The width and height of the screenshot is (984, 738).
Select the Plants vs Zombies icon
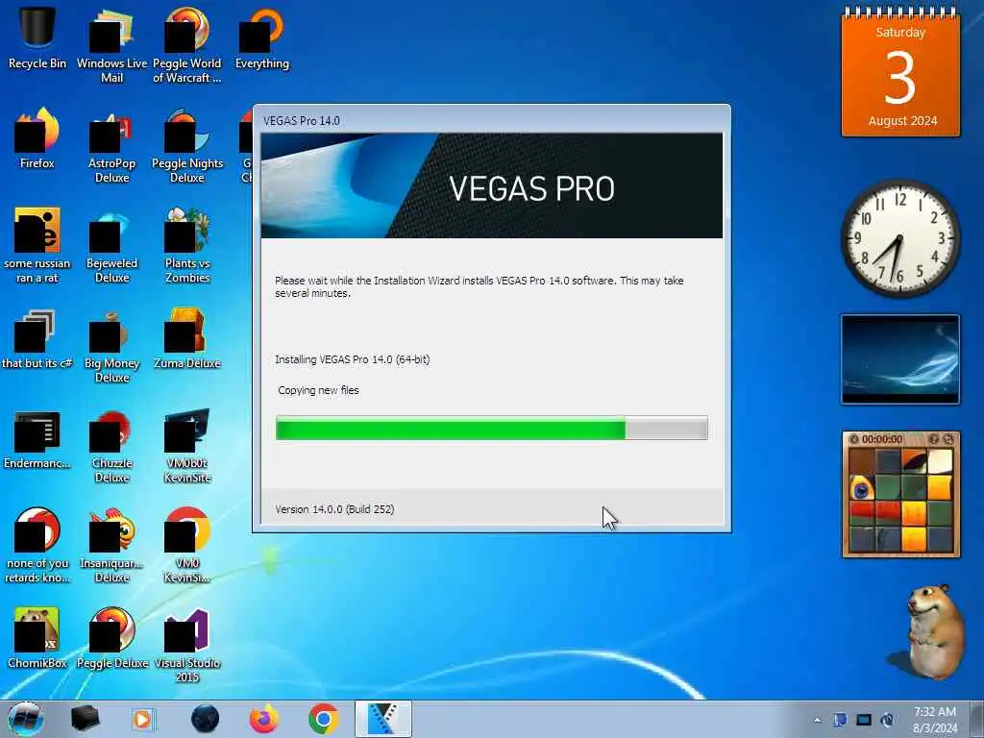pyautogui.click(x=187, y=246)
